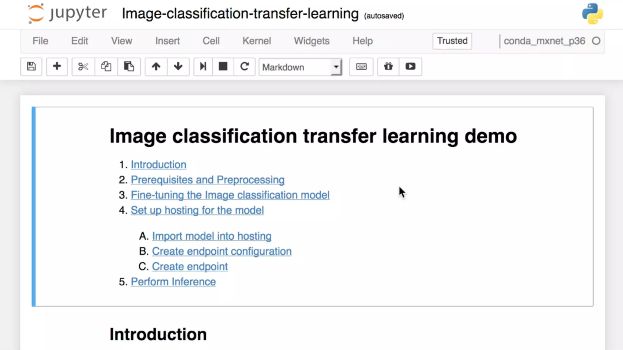
Task: Cut selected cells with scissors icon
Action: [83, 67]
